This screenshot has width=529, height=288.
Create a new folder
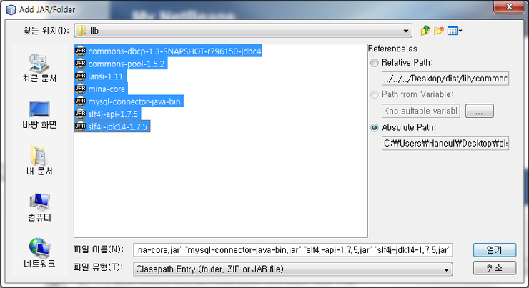[439, 31]
